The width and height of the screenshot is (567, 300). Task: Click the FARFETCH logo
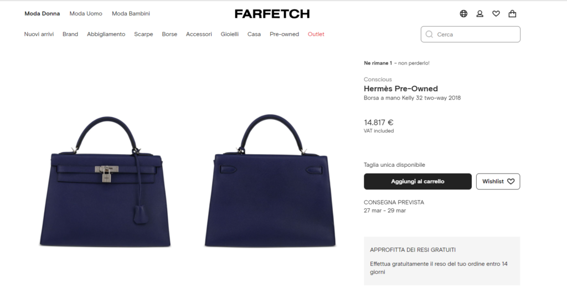tap(272, 14)
